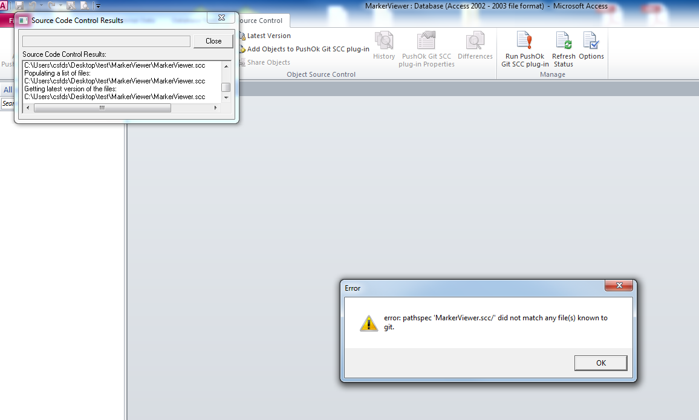Save using the Quick Access toolbar
The width and height of the screenshot is (699, 420).
point(19,5)
